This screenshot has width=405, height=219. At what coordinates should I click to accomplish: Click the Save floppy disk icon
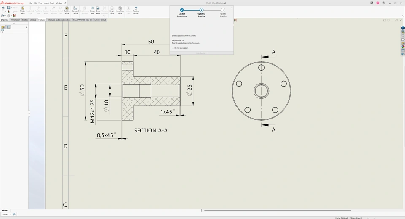(x=8, y=8)
